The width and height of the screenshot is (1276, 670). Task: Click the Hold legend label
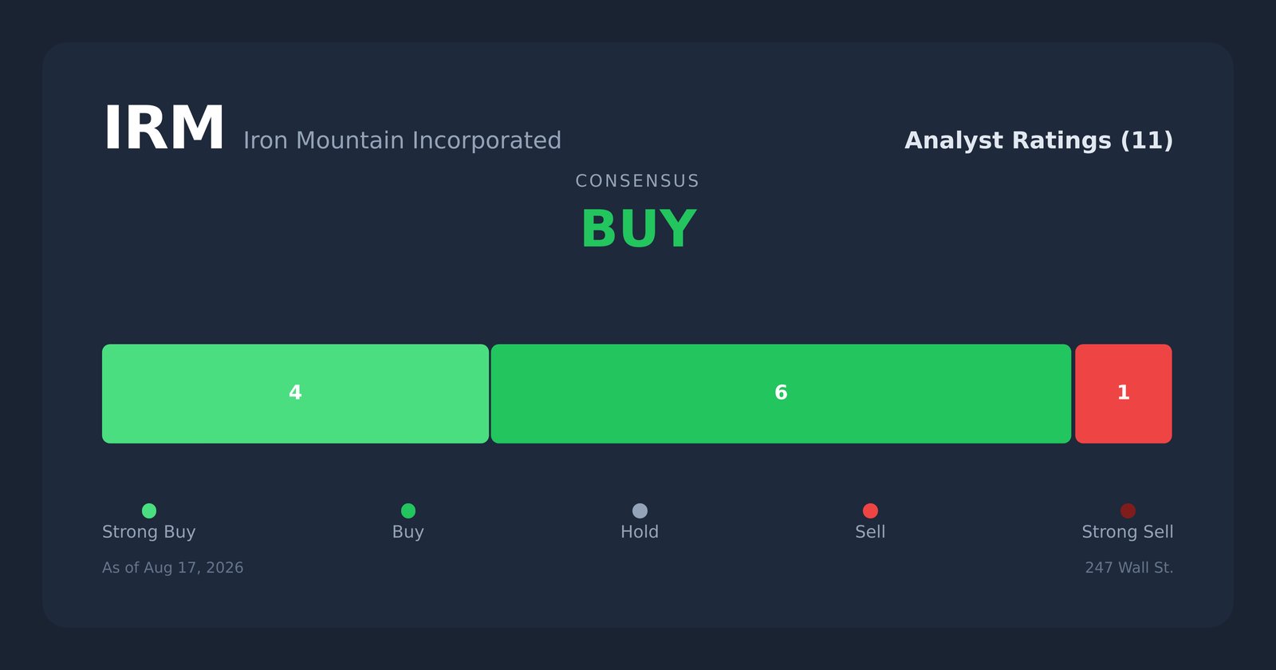pos(640,532)
